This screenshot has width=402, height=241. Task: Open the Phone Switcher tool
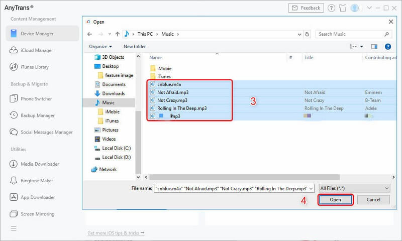coord(36,99)
